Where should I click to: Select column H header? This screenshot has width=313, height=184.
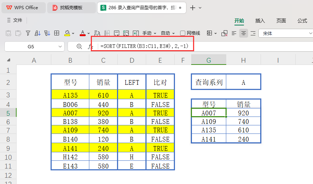click(243, 60)
